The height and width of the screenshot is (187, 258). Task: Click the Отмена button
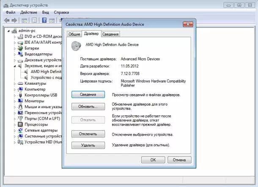click(179, 160)
